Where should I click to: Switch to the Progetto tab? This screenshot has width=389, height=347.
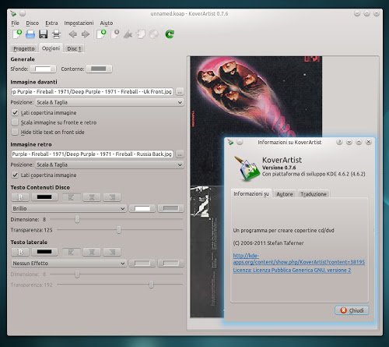24,48
